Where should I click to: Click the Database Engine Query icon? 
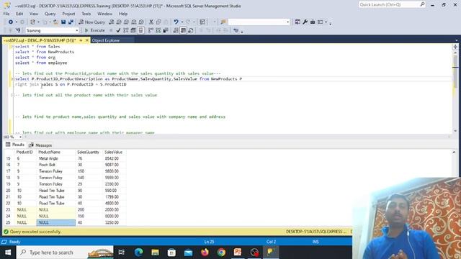[x=112, y=22]
